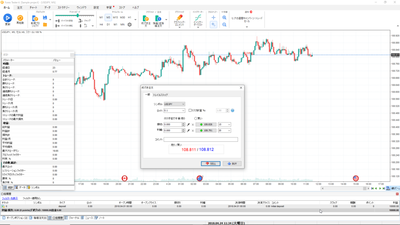Click the チャート自動ズーム button beside scroll arrows
This screenshot has width=400, height=225.
(393, 188)
